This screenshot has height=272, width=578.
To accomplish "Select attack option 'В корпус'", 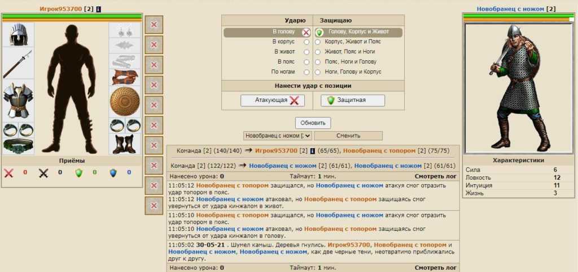I will click(x=306, y=42).
